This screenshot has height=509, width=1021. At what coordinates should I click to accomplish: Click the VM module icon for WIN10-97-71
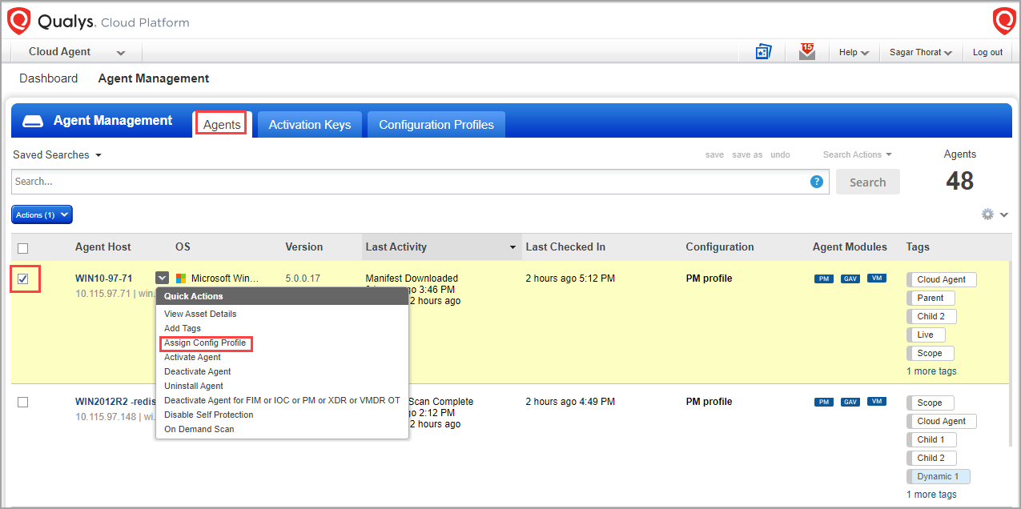pyautogui.click(x=876, y=278)
